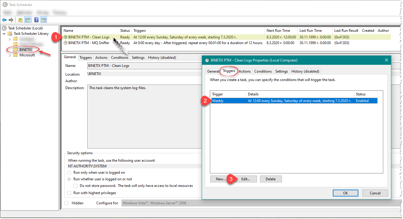This screenshot has width=403, height=219.
Task: Click the Created column header
Action: [x=368, y=31]
